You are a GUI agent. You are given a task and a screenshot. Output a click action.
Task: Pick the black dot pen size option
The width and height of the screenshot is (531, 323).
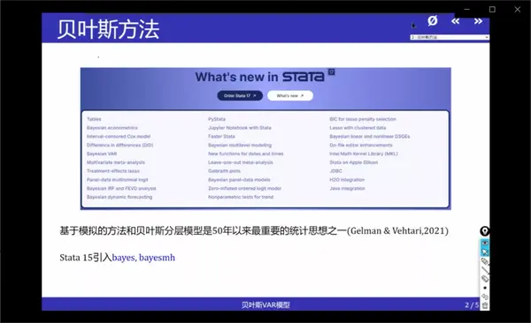(x=485, y=288)
